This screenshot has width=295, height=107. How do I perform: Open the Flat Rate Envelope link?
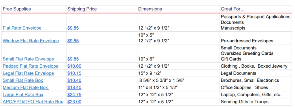[22, 28]
